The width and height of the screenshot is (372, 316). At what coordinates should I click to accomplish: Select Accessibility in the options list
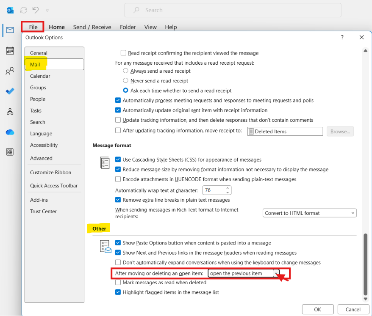pos(54,145)
